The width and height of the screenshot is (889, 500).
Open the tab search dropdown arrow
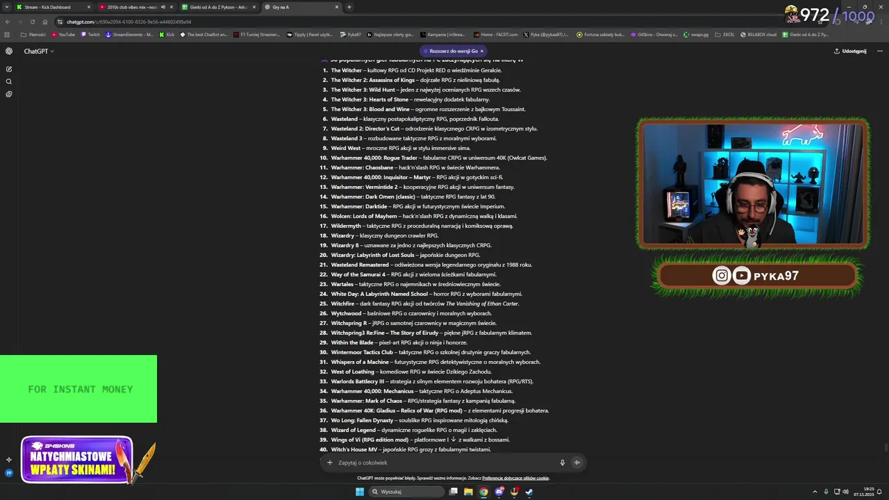click(8, 7)
